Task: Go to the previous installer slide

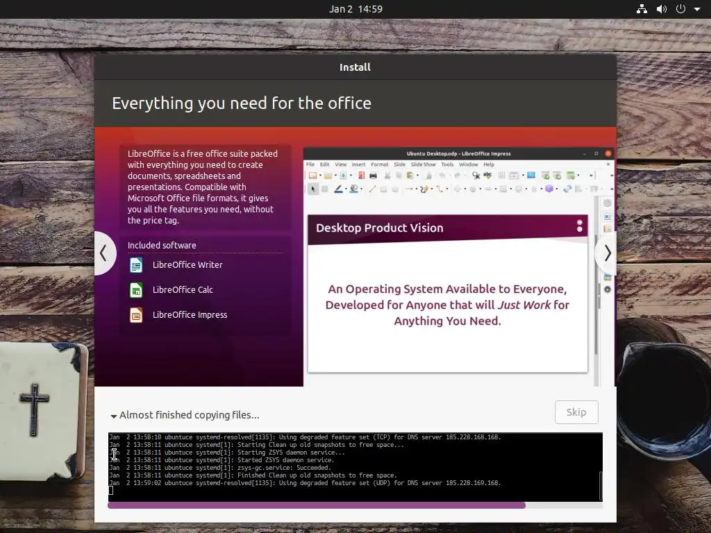Action: coord(104,253)
